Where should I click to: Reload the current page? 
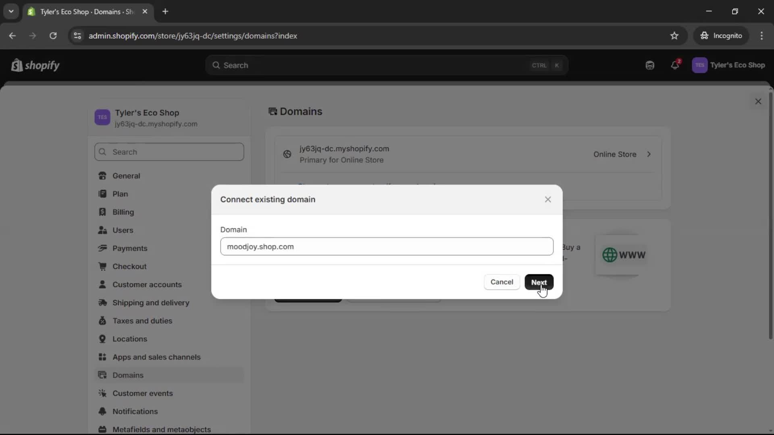click(x=53, y=35)
